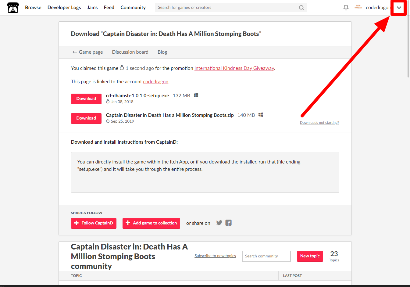This screenshot has height=287, width=410.
Task: Open the Feed page
Action: [x=109, y=7]
